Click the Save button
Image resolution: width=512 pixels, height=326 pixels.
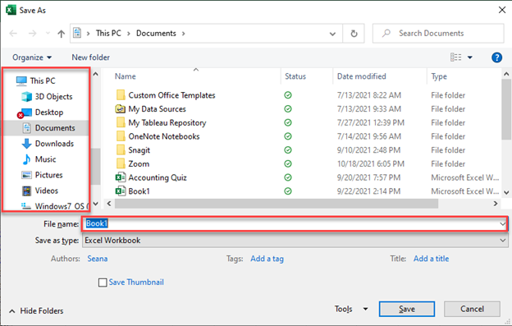406,309
